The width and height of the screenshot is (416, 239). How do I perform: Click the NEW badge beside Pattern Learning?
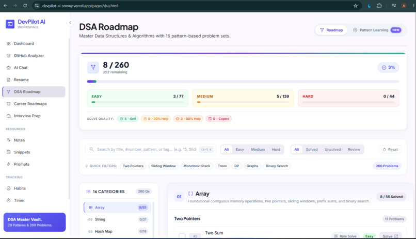click(x=396, y=30)
